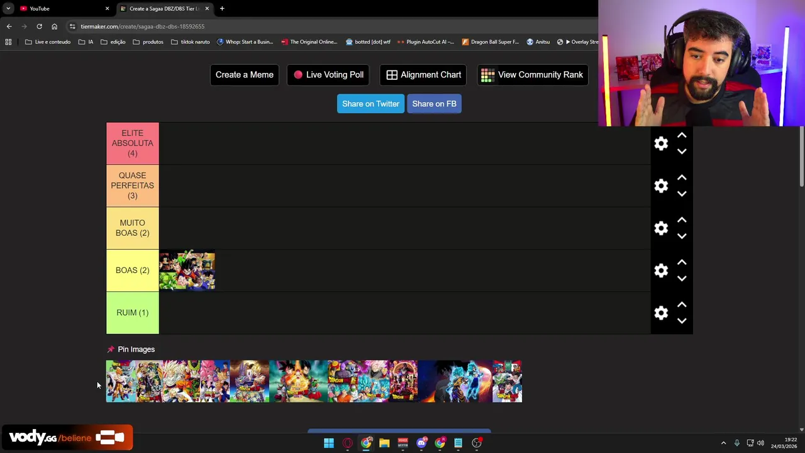Viewport: 805px width, 453px height.
Task: Go to the browser home page
Action: [x=54, y=26]
